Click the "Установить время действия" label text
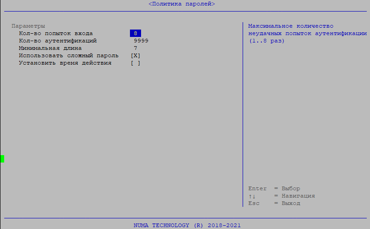Viewport: 370px width, 229px height. pyautogui.click(x=65, y=63)
